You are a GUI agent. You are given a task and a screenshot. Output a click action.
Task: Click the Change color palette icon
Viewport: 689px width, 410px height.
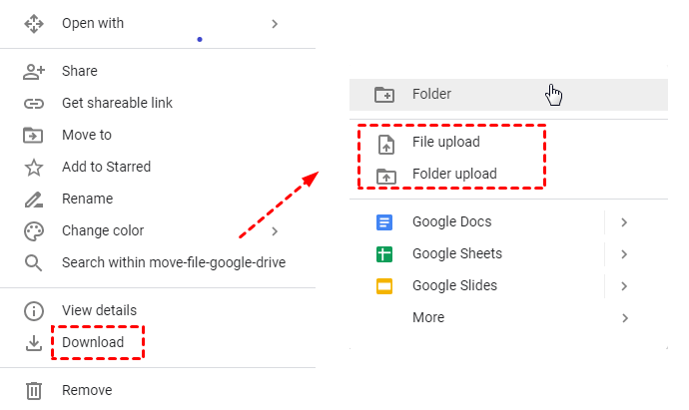(x=34, y=231)
